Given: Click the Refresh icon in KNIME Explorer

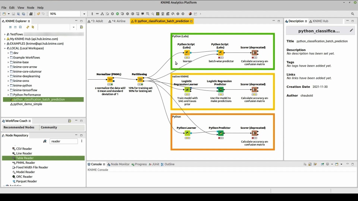Looking at the screenshot, I should (28, 27).
